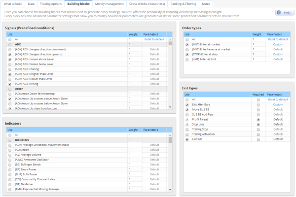Click the Signals list scrollbar thumb
296x197 pixels.
click(170, 43)
